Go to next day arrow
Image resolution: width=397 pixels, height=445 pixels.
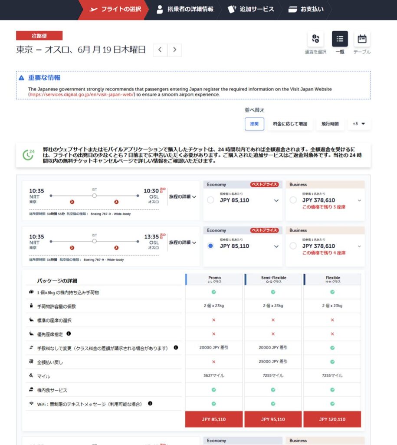[x=174, y=50]
